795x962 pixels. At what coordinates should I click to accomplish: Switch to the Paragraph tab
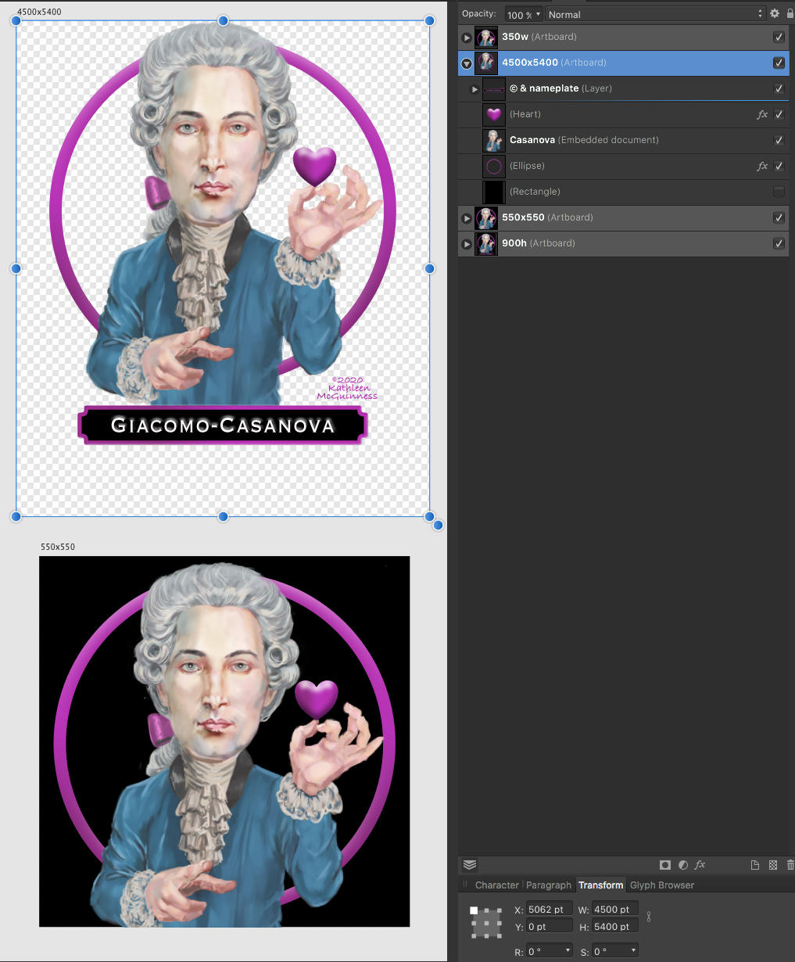click(549, 885)
